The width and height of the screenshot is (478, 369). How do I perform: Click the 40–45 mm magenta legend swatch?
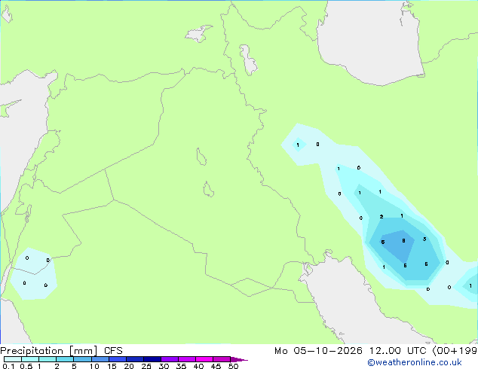pyautogui.click(x=204, y=359)
